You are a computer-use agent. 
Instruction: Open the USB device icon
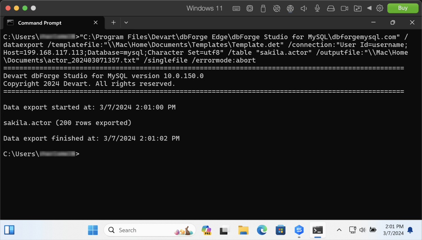pos(263,8)
